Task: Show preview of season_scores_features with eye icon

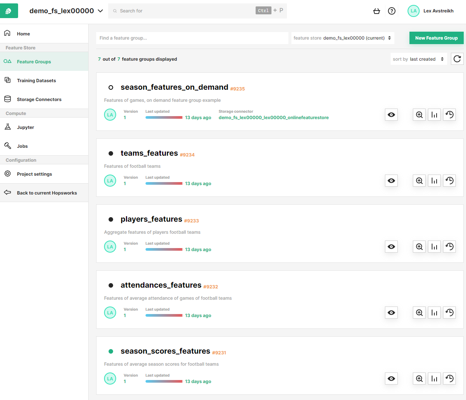Action: pyautogui.click(x=391, y=379)
